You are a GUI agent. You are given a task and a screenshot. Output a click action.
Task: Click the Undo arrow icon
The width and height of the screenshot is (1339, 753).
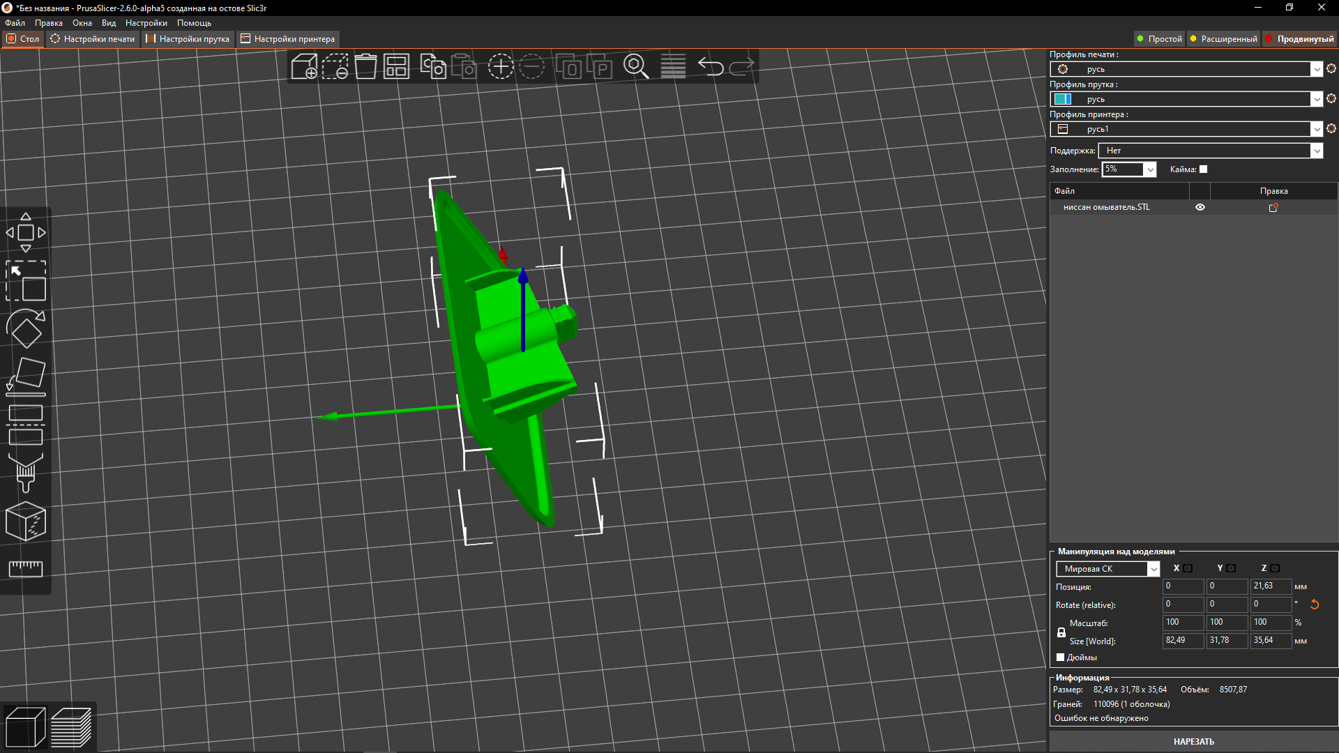coord(711,67)
